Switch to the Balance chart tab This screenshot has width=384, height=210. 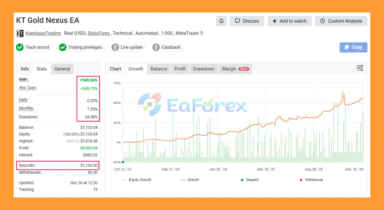(x=159, y=69)
